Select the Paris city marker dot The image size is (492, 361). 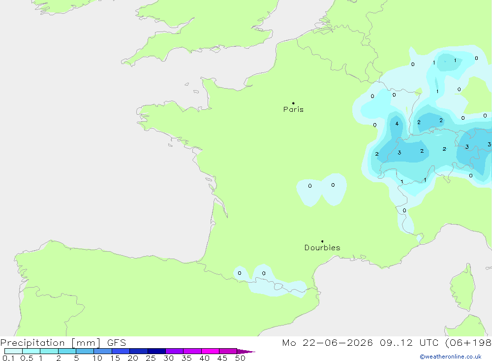point(293,103)
